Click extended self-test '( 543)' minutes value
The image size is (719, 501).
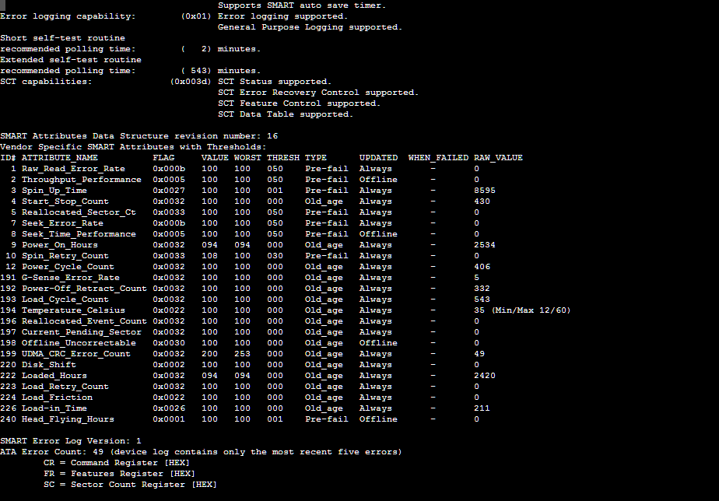coord(196,71)
